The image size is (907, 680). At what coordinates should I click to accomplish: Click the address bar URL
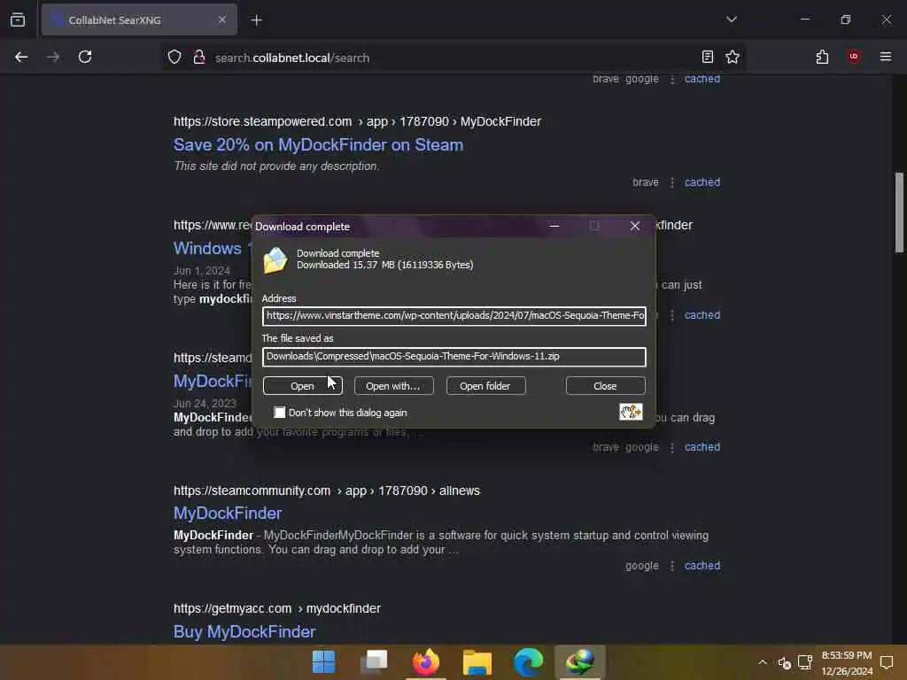coord(292,58)
